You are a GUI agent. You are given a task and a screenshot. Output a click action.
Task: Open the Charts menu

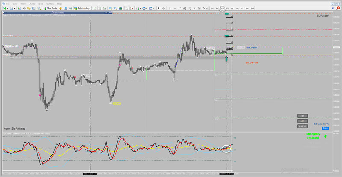[x=32, y=4]
